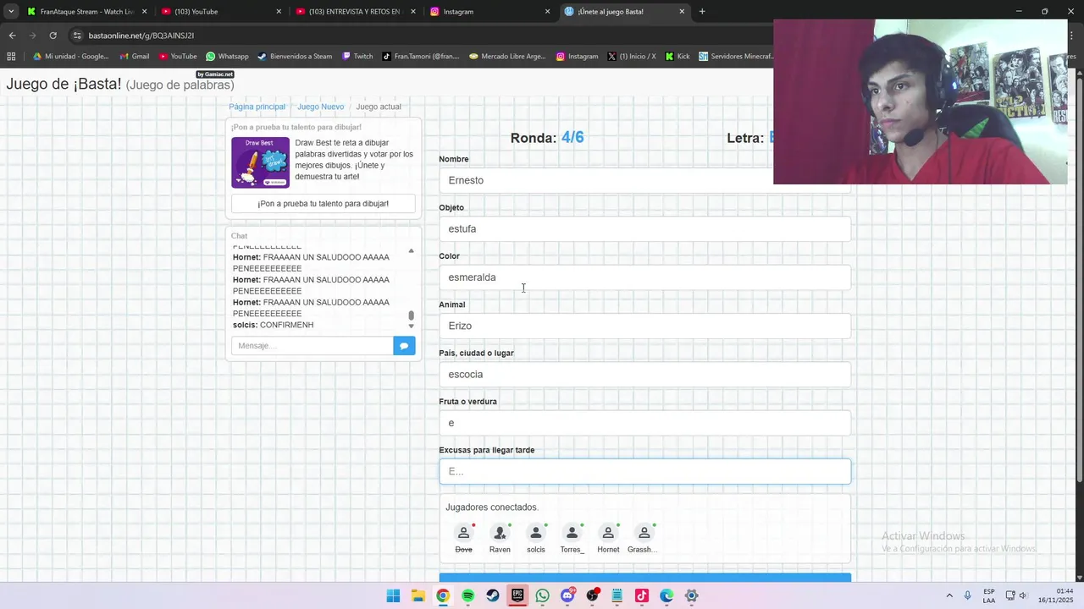Click the chat scroll down arrow
The image size is (1084, 609).
click(412, 326)
